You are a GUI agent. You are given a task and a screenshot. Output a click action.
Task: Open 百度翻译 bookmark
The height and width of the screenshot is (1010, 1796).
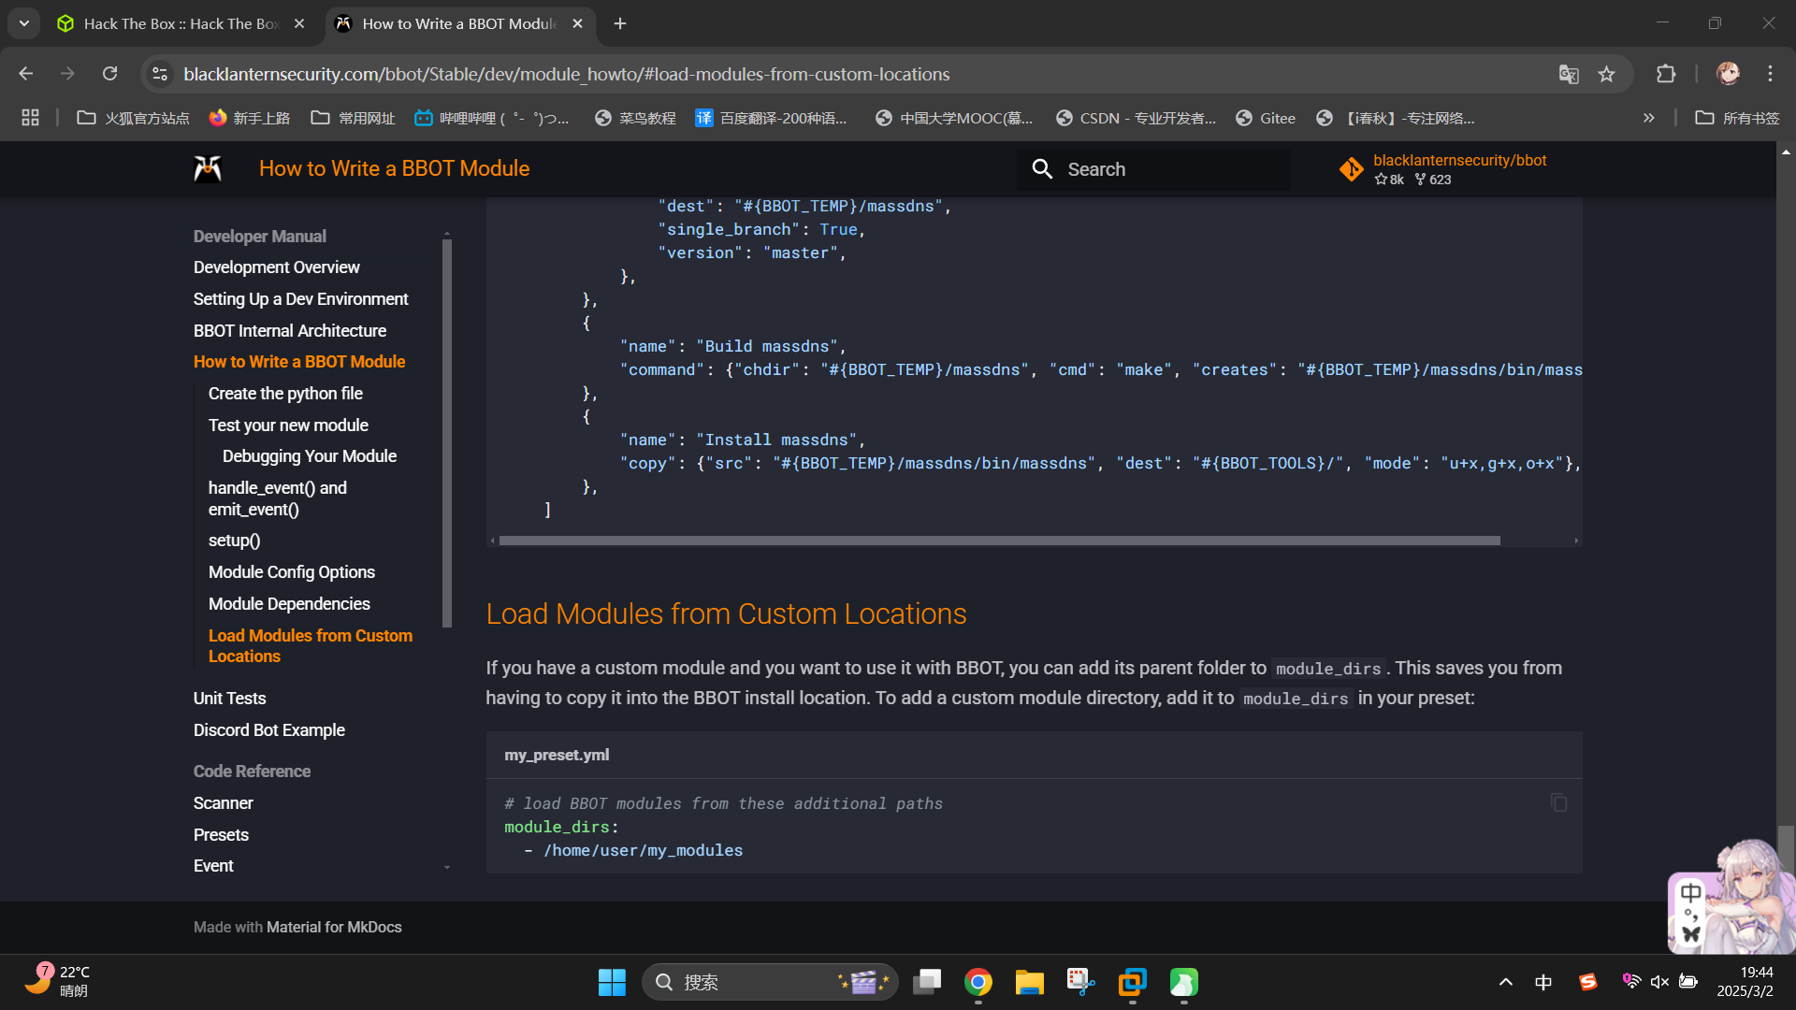[x=772, y=118]
